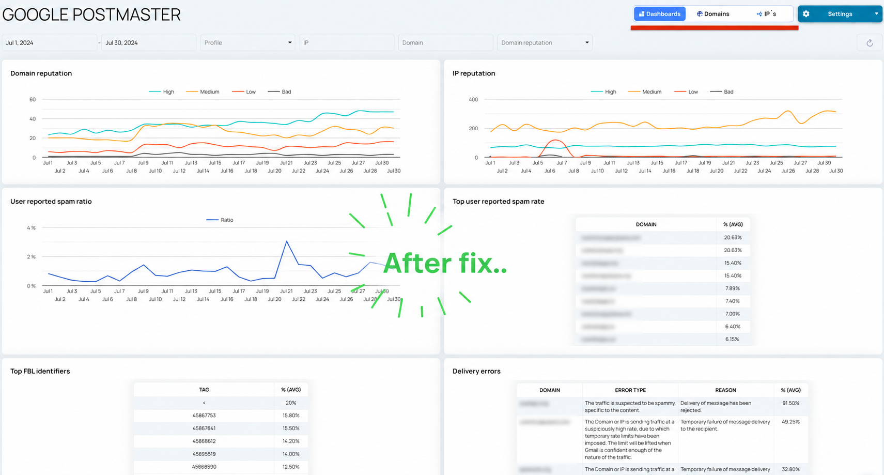Select the 6.15% spam rate value
This screenshot has height=475, width=884.
click(x=733, y=340)
